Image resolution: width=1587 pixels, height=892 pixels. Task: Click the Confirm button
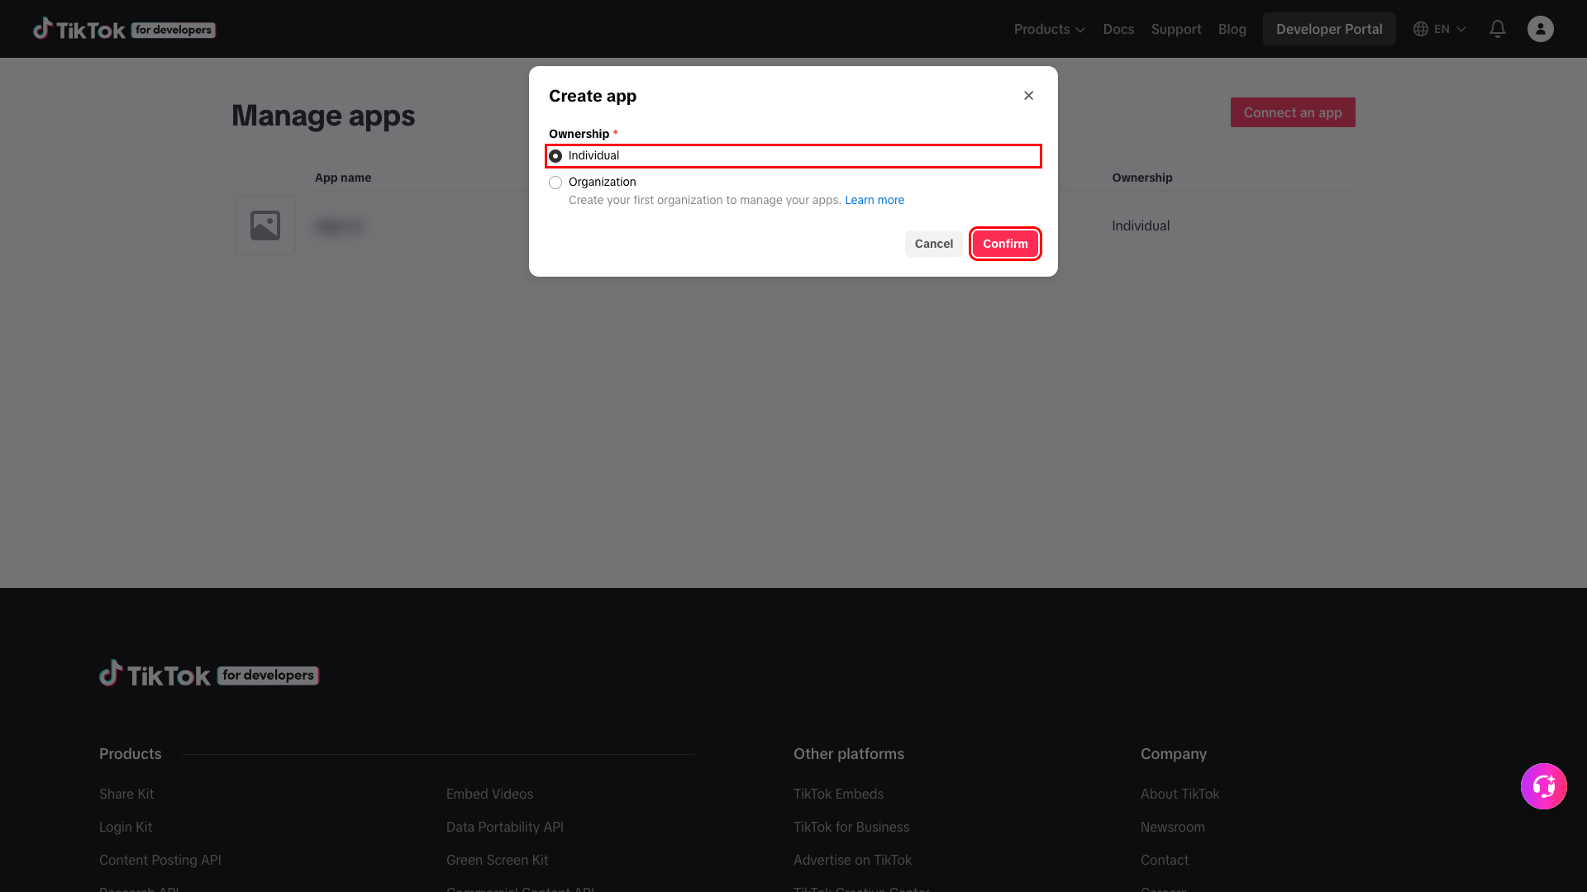(x=1005, y=244)
